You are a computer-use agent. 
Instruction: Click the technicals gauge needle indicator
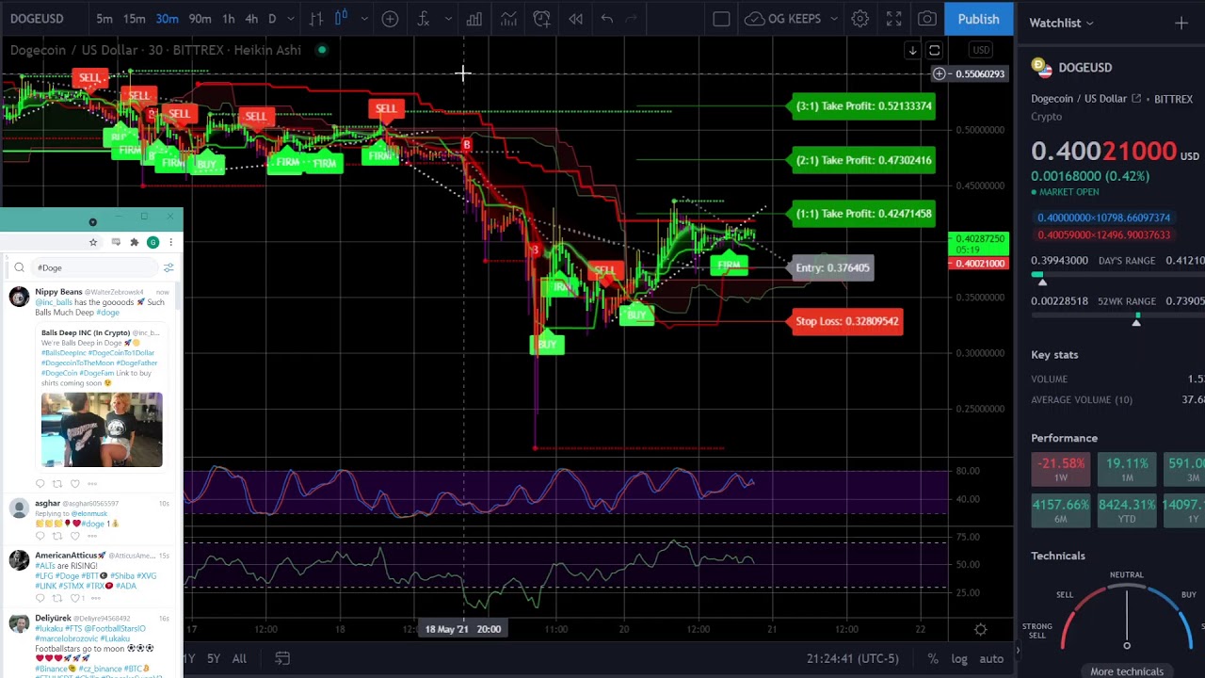pos(1127,619)
